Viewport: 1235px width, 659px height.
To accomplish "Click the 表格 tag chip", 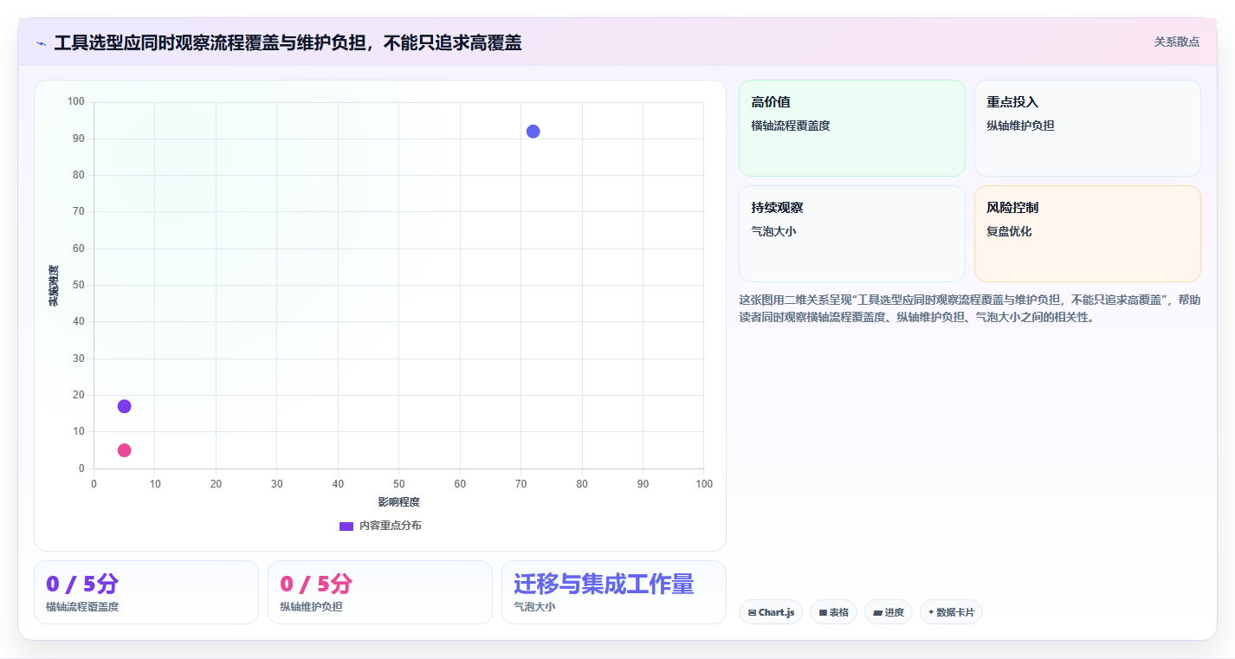I will pos(833,612).
